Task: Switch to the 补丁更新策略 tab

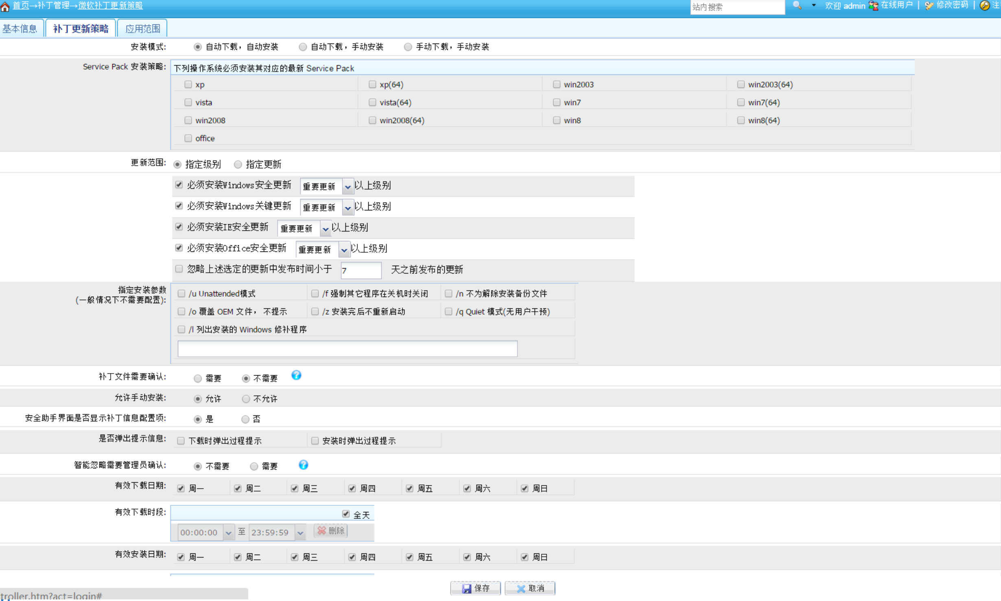Action: pos(81,28)
